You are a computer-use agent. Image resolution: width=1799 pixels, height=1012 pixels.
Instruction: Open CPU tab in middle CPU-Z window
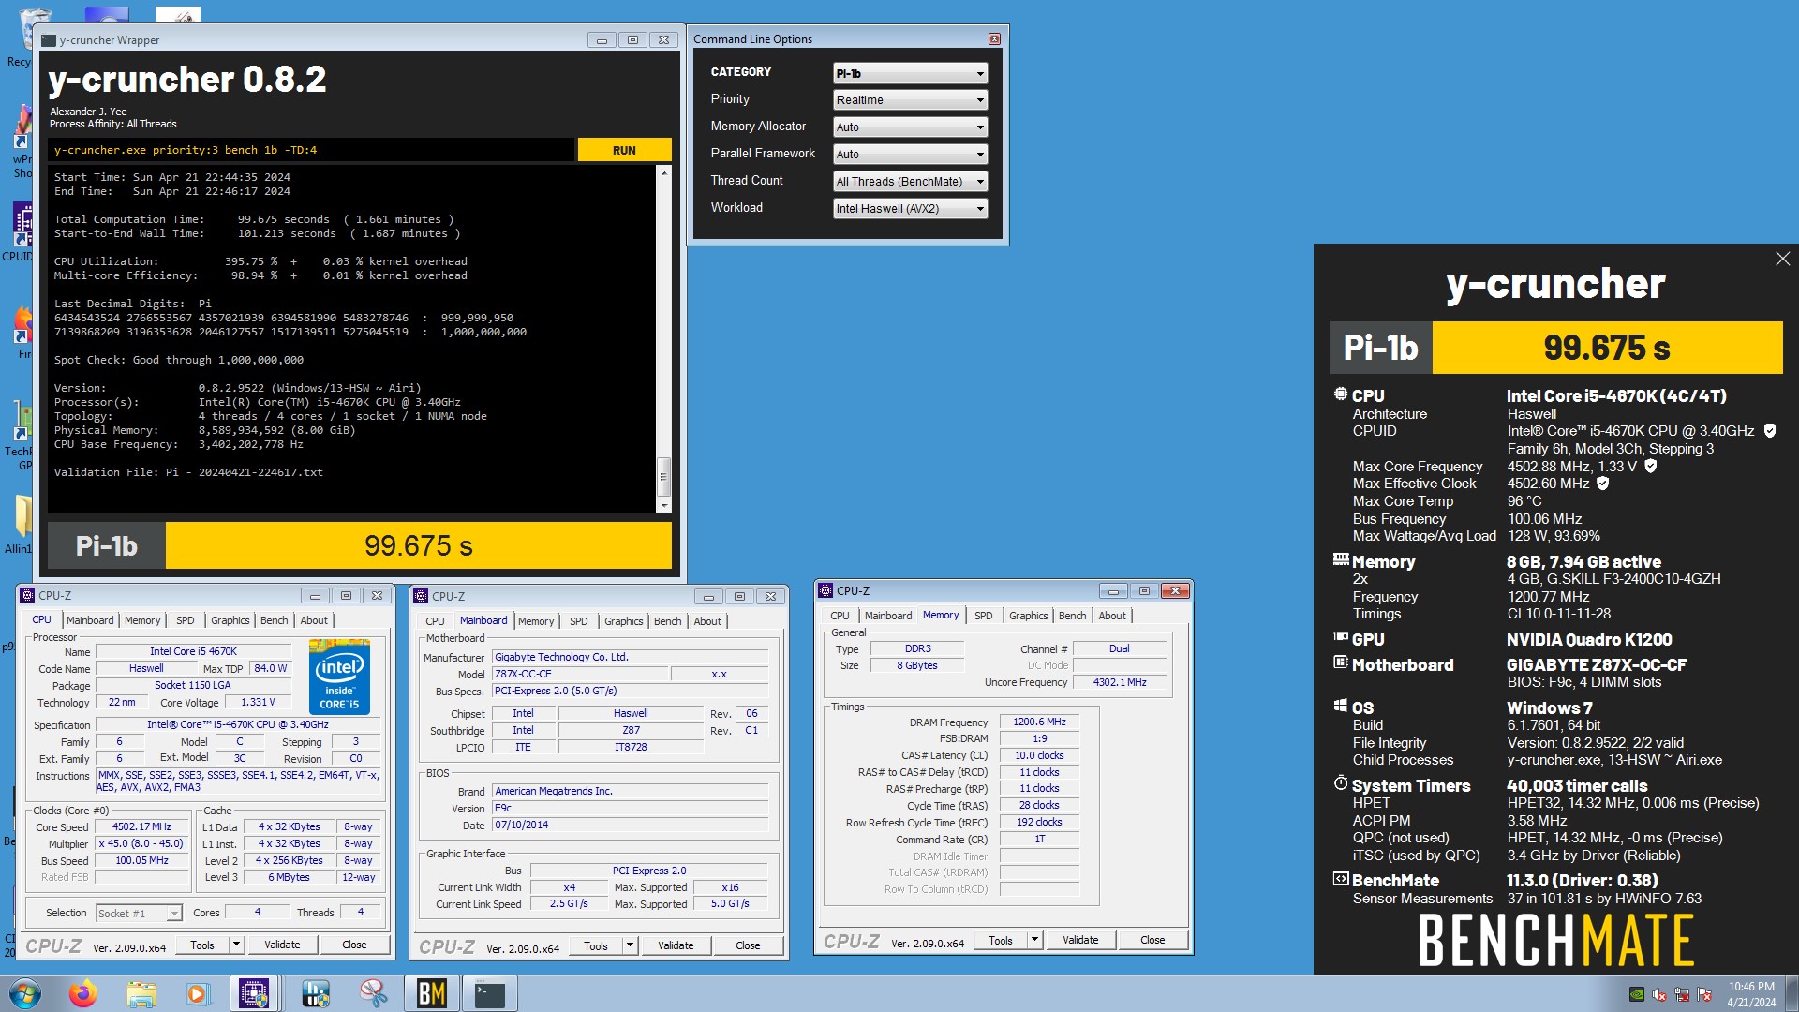[x=436, y=621]
